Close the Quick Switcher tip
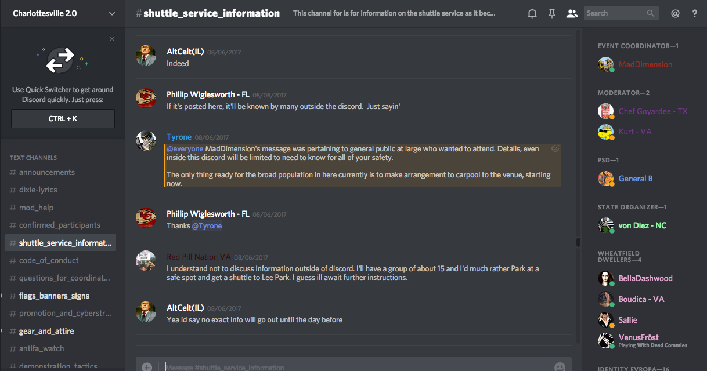 [x=112, y=39]
